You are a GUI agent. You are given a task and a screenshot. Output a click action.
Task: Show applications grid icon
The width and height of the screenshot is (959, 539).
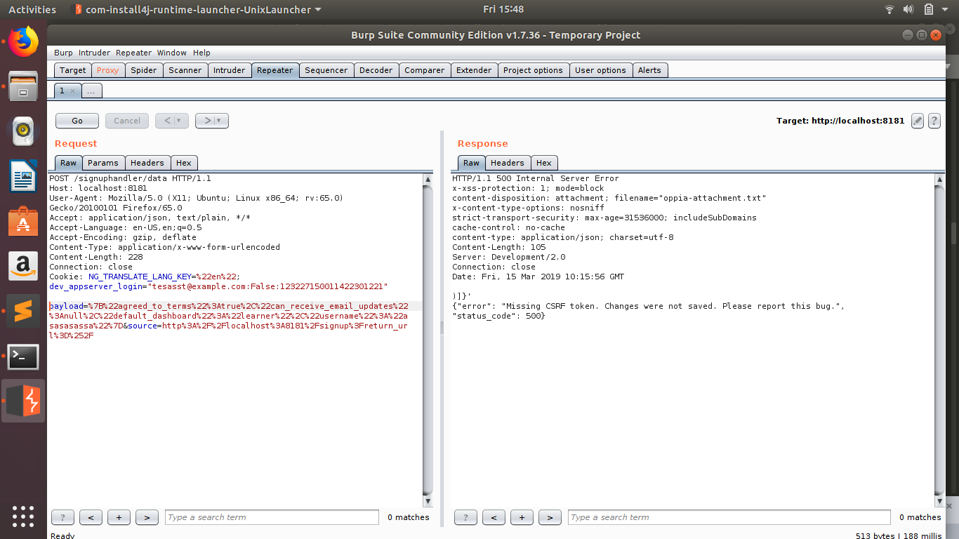click(23, 516)
